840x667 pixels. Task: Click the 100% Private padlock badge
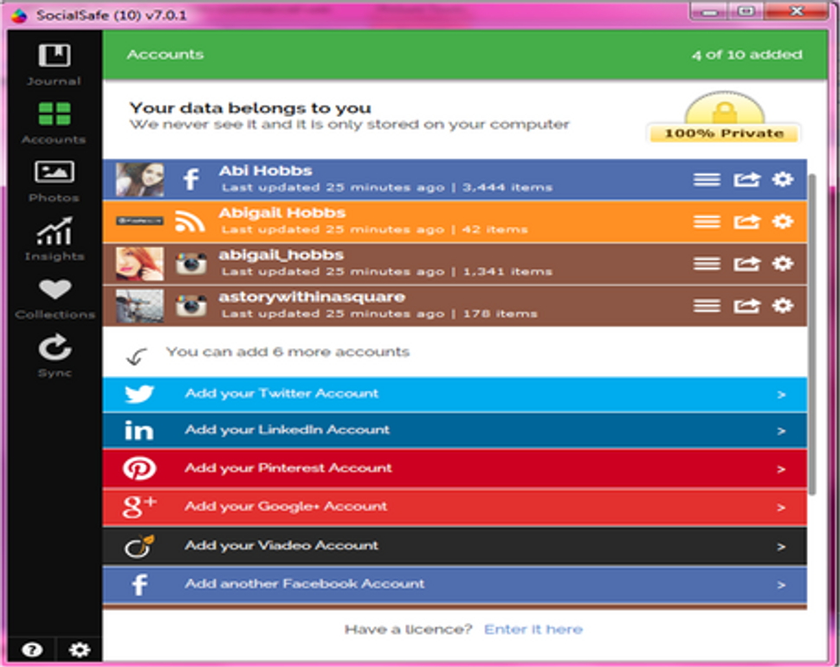tap(724, 117)
